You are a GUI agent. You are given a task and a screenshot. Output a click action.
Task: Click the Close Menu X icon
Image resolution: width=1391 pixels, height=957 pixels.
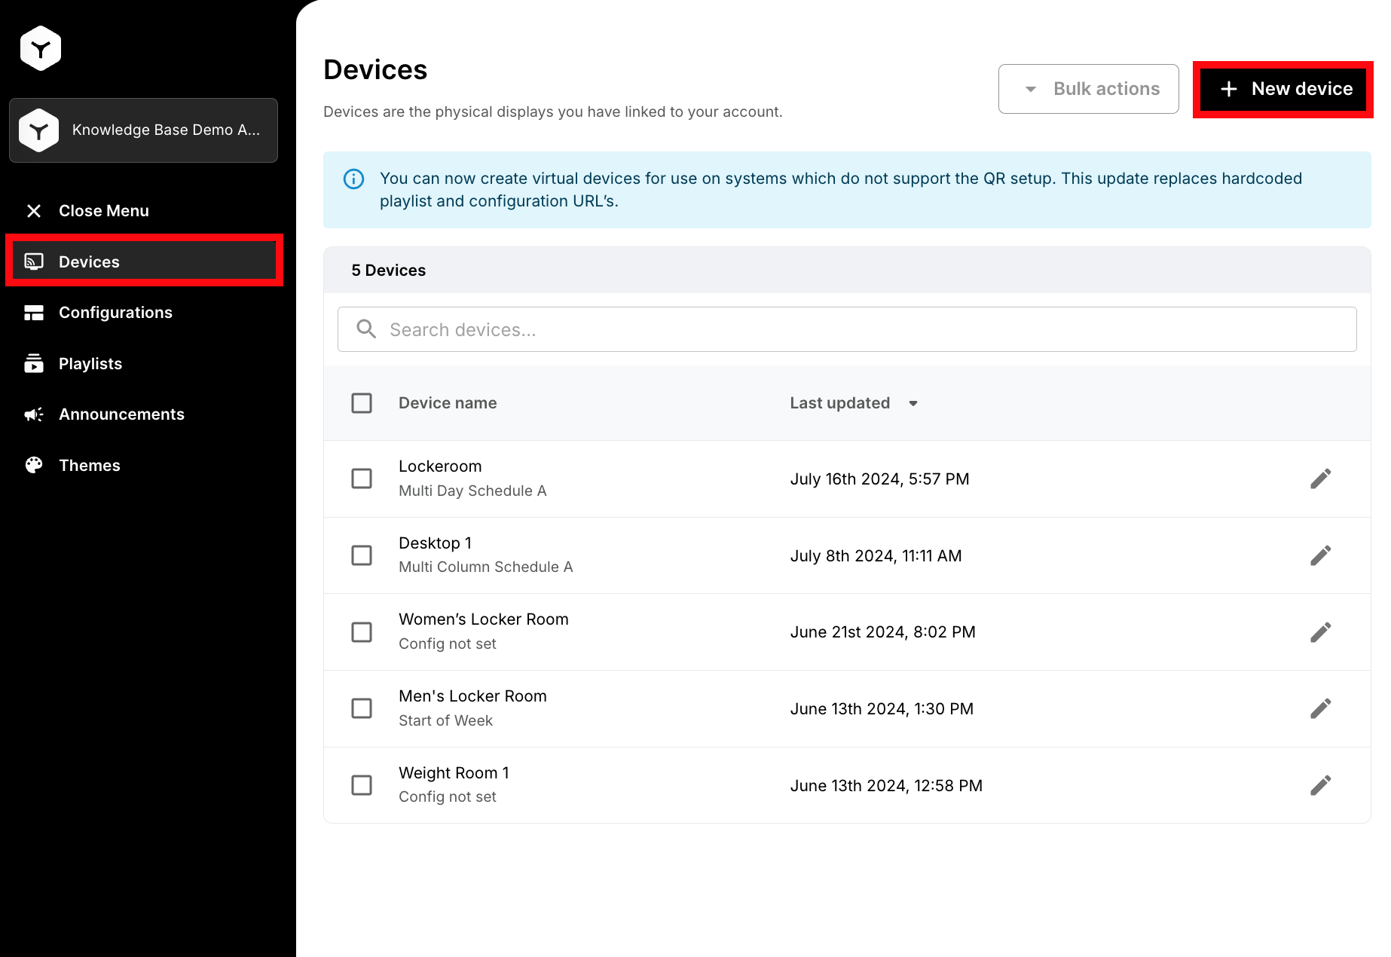[34, 211]
